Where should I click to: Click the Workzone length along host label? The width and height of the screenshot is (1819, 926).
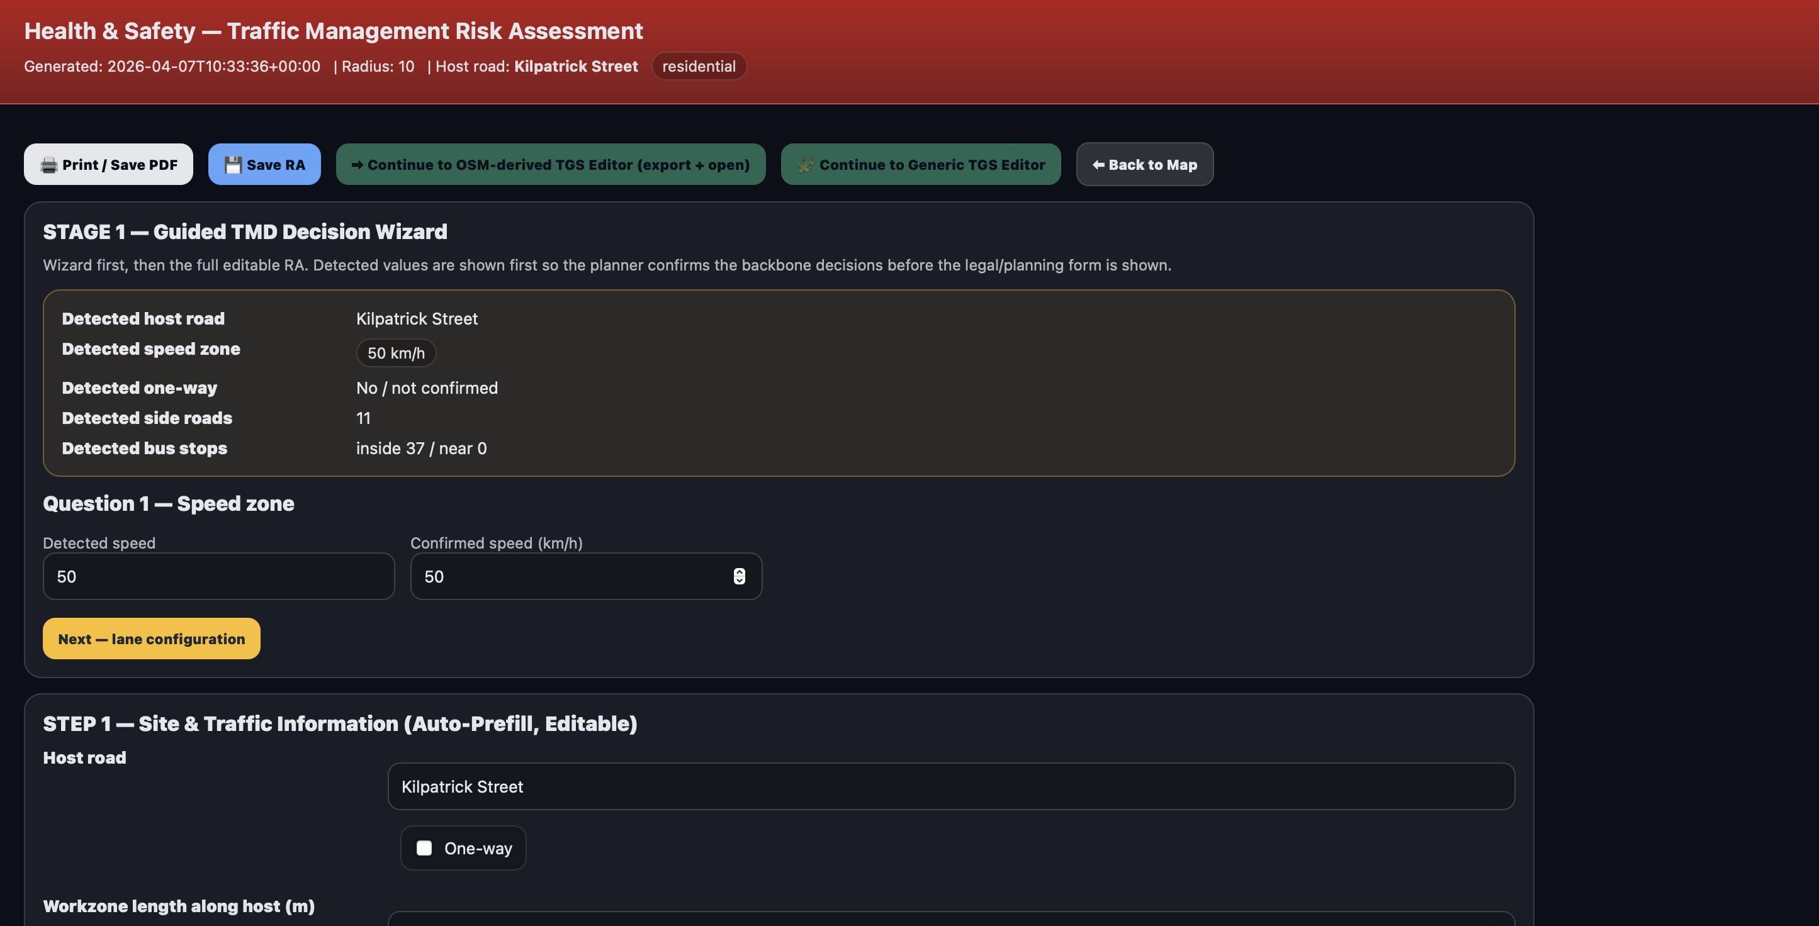click(179, 906)
